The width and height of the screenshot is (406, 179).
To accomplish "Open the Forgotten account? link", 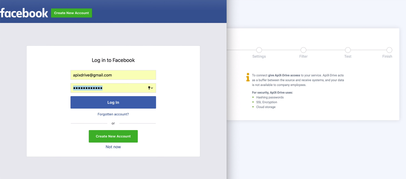I will click(x=113, y=114).
